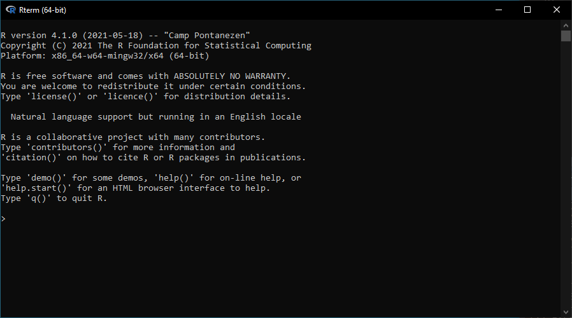Click the 'help()' text in console

point(174,178)
